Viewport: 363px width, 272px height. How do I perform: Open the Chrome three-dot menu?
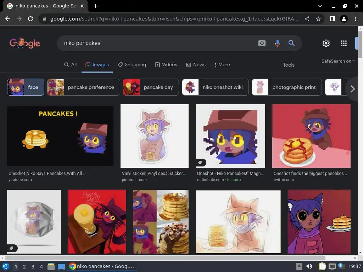tap(355, 19)
